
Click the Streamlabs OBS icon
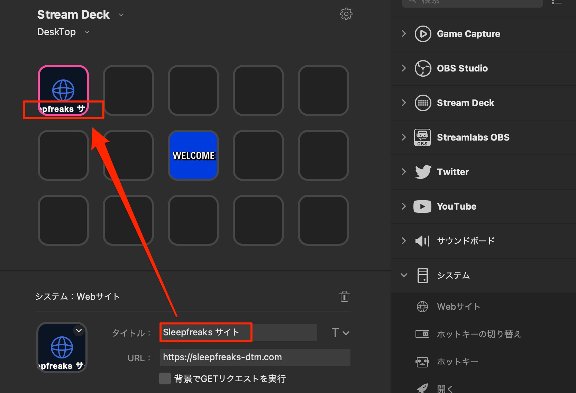(422, 137)
